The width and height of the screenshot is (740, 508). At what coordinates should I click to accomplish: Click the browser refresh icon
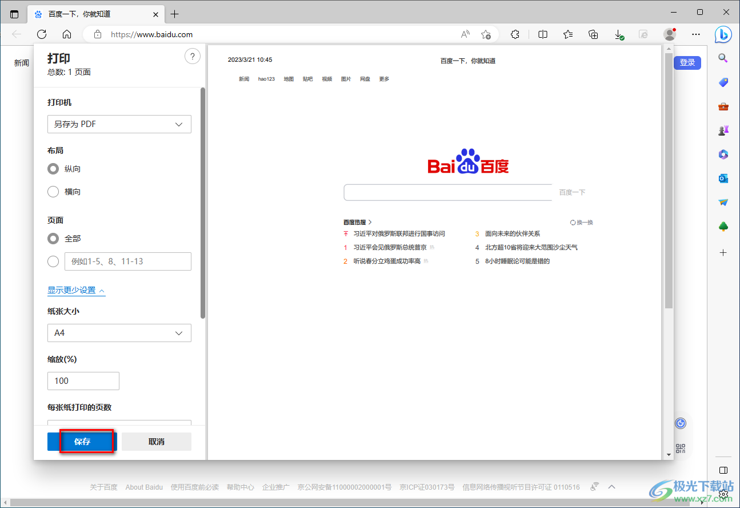point(42,34)
